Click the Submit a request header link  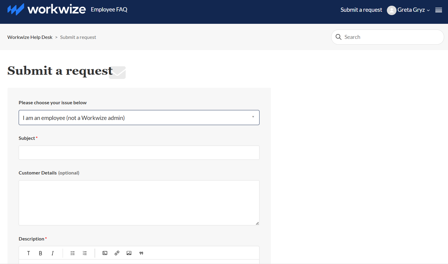[361, 10]
